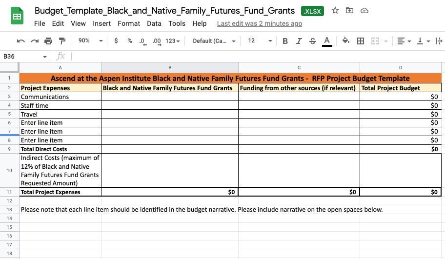This screenshot has height=259, width=445.
Task: Select the 'Total Direct Costs' cell
Action: (x=60, y=149)
